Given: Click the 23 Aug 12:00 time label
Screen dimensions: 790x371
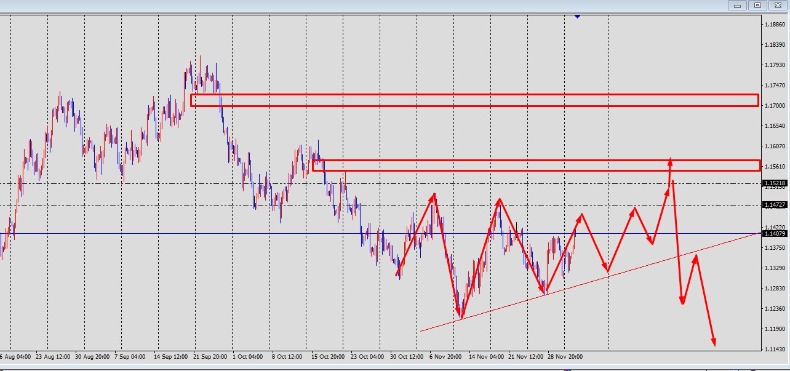Looking at the screenshot, I should pos(52,357).
